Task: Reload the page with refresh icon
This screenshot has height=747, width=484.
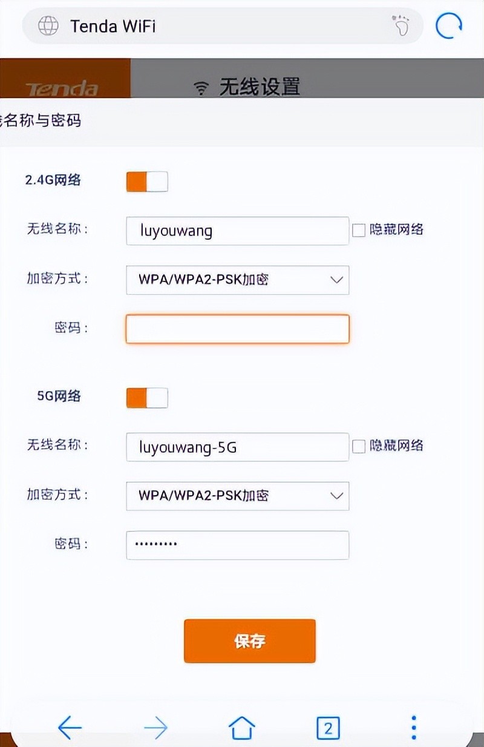Action: [449, 27]
